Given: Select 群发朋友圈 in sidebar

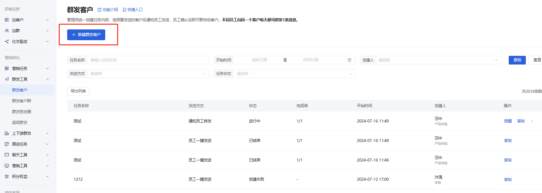Looking at the screenshot, I should pos(22,112).
